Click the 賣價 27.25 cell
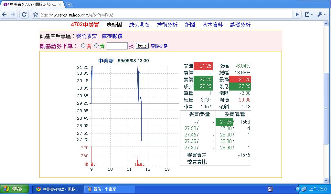Viewport: 331px width, 194px height. coord(203,79)
